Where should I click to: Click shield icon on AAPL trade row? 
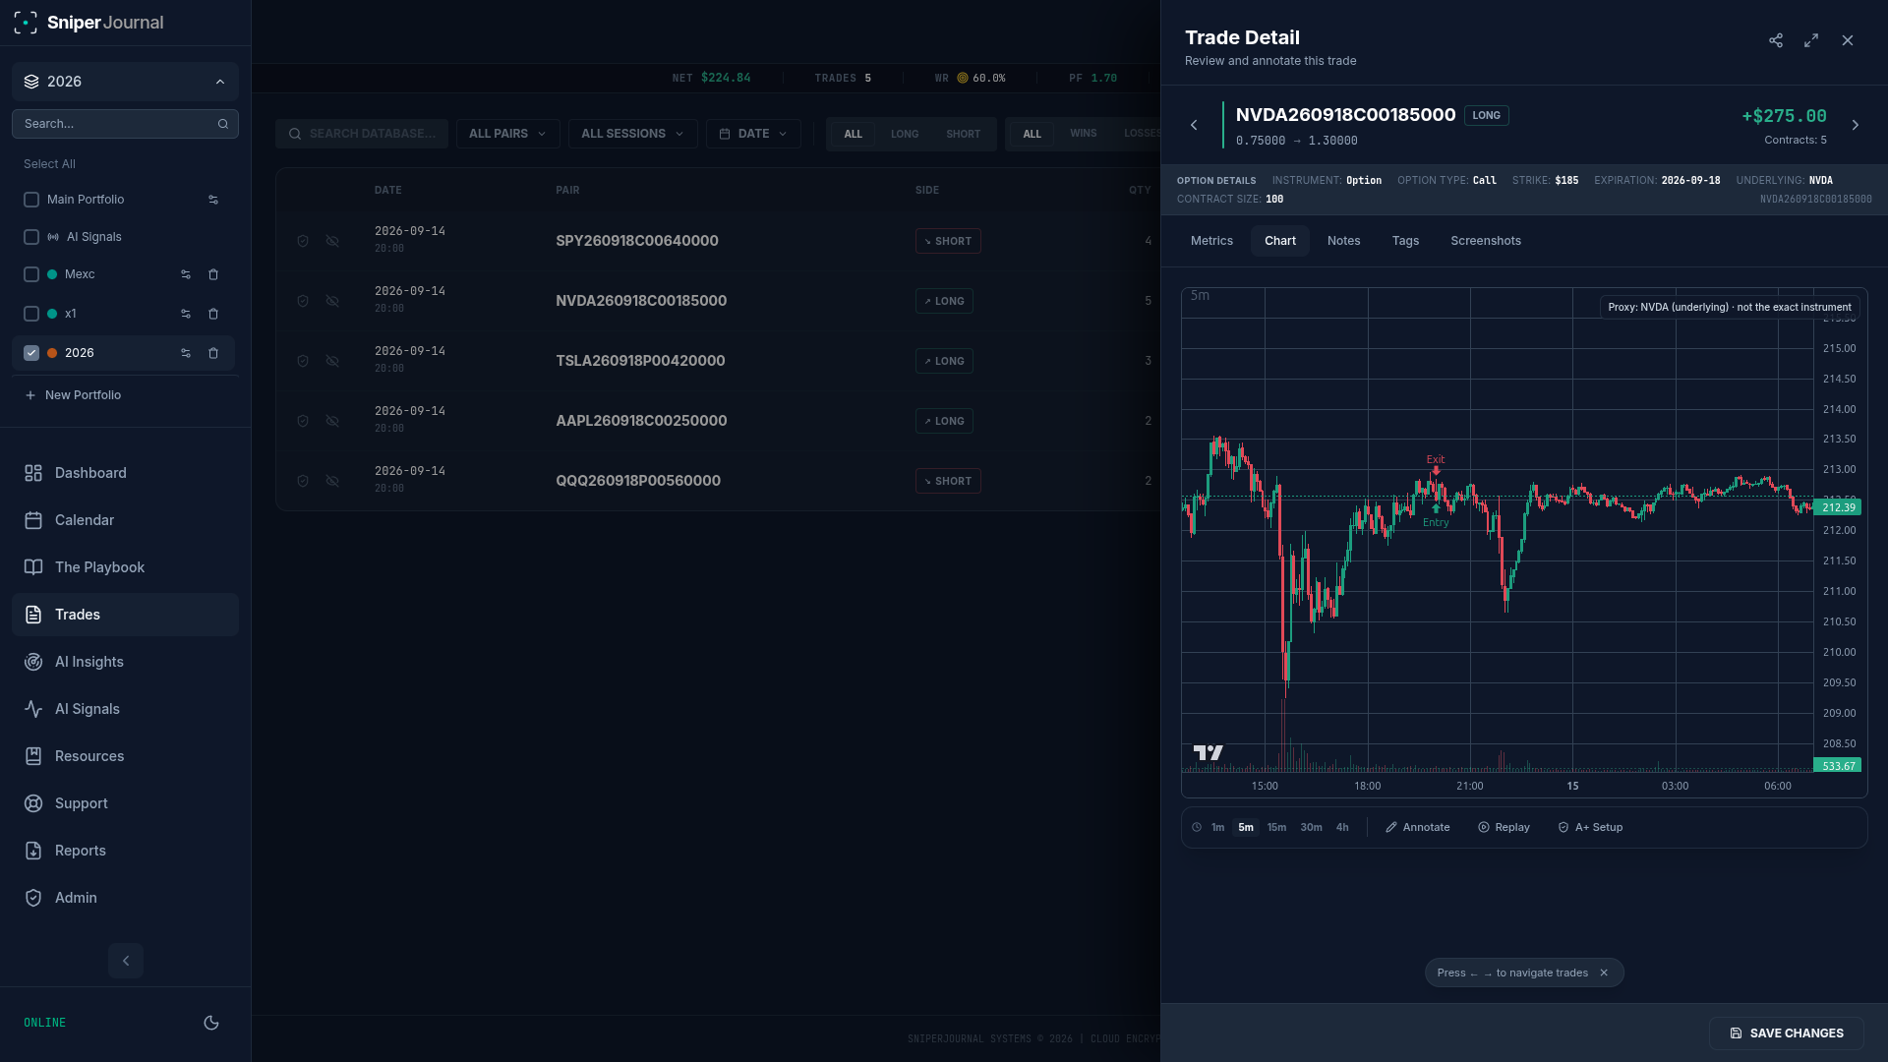(x=303, y=421)
